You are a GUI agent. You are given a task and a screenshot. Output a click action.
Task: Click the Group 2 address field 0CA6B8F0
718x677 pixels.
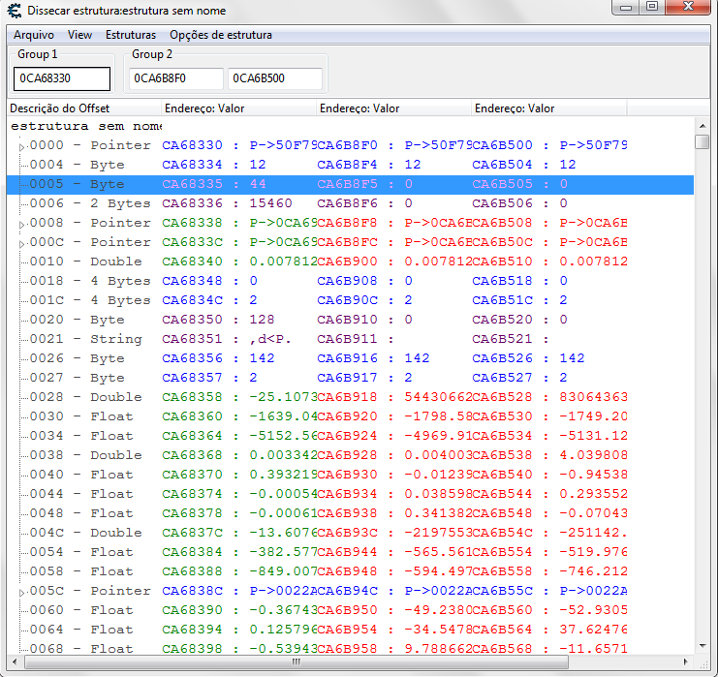[176, 78]
